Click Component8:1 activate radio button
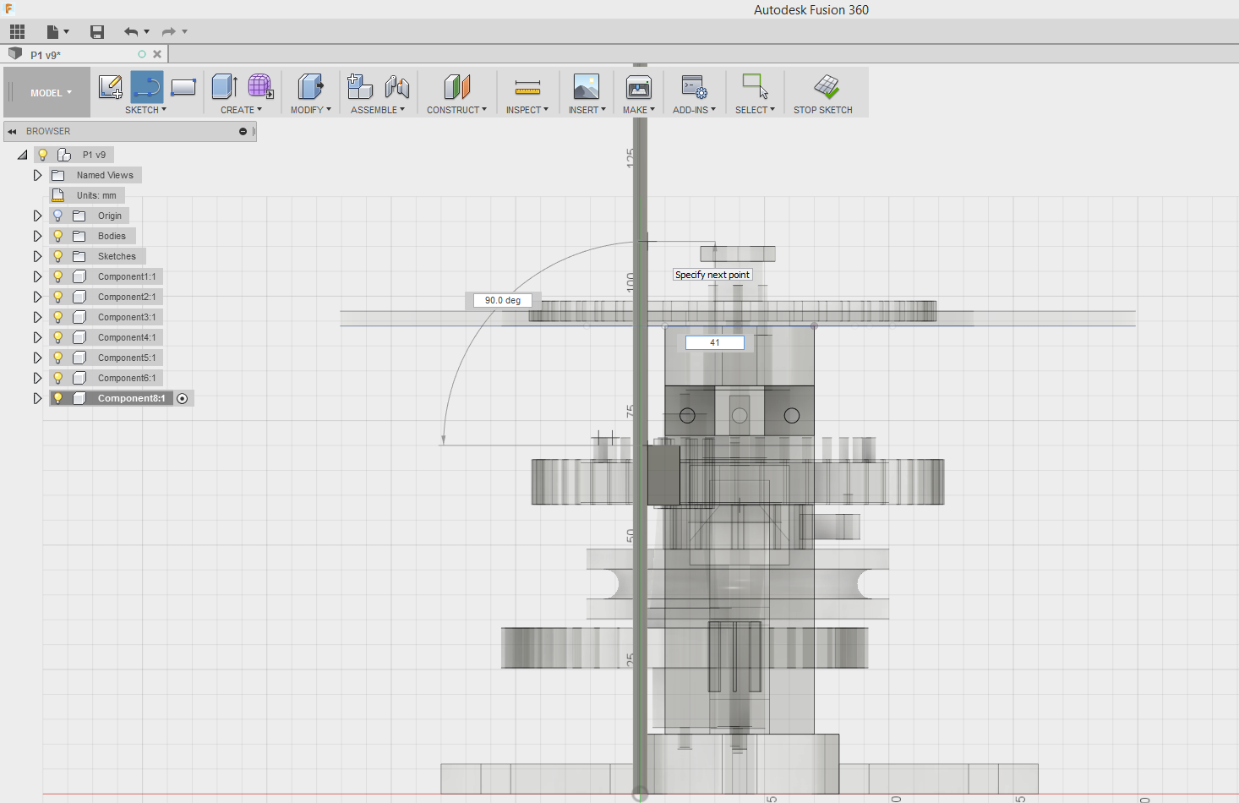The height and width of the screenshot is (803, 1239). [x=183, y=398]
